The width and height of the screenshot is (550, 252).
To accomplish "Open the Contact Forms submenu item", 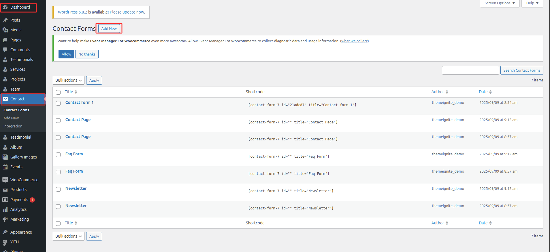I will pos(16,110).
